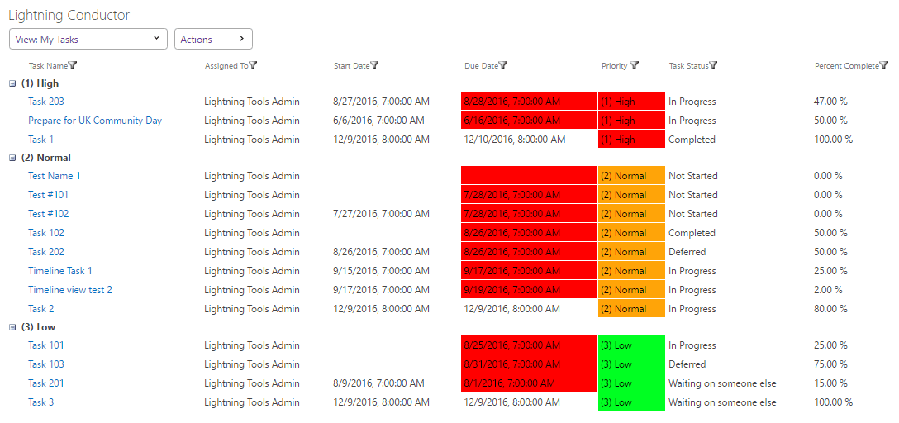Click the green (3) Low cell for Task 101
This screenshot has width=899, height=423.
click(631, 345)
